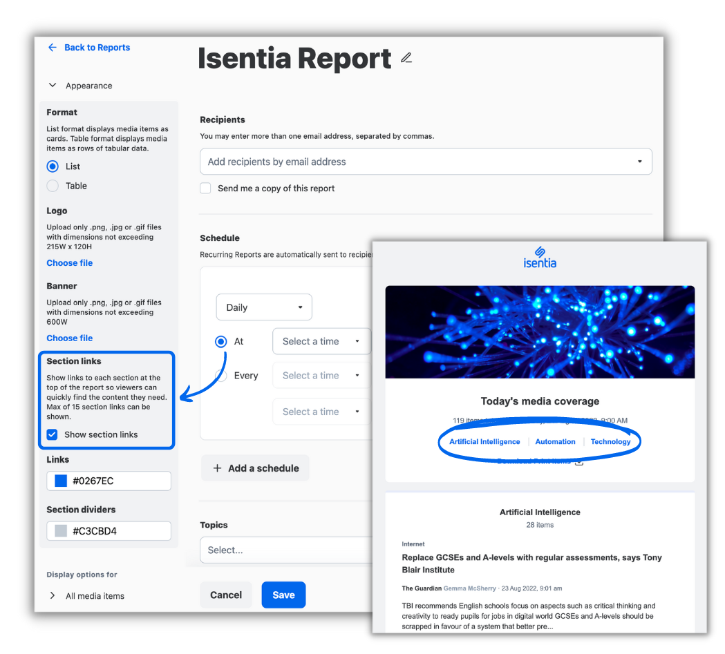Click The Guardian source name

[x=422, y=588]
